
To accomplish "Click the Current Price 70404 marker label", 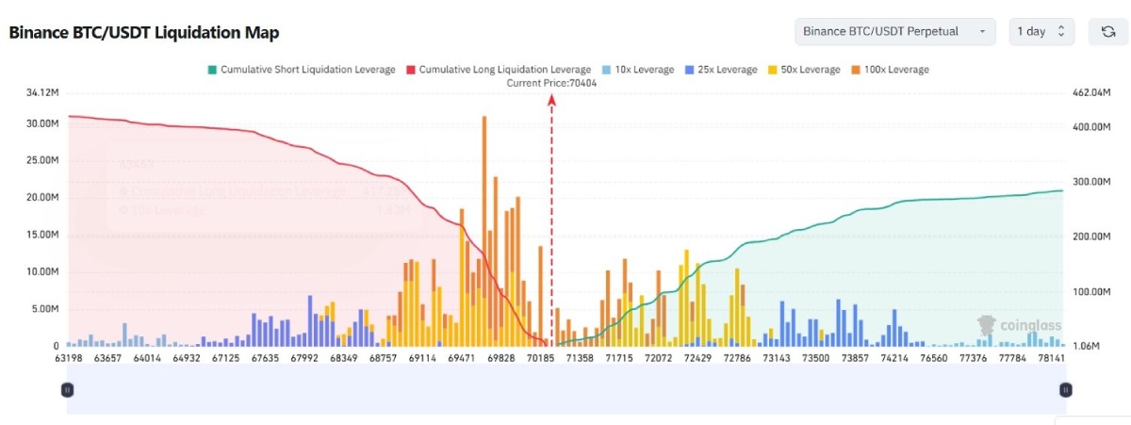I will click(x=551, y=83).
